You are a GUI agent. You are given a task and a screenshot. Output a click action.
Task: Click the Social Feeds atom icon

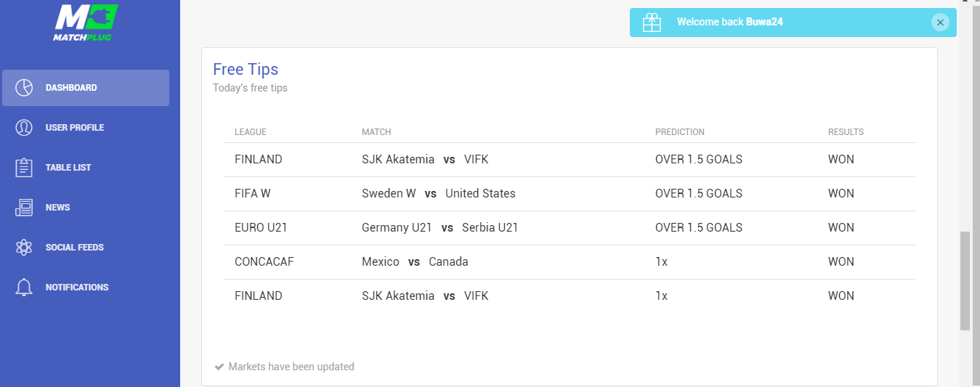24,248
